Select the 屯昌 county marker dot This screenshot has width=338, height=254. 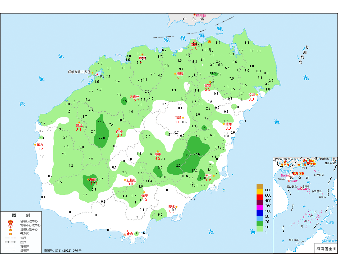[183, 118]
